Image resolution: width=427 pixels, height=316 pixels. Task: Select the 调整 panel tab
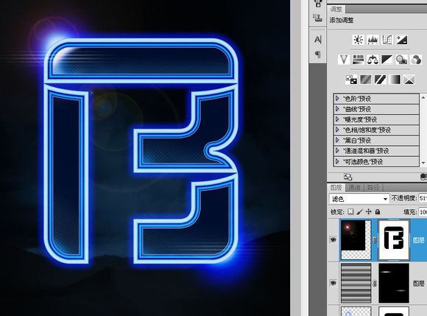(x=336, y=10)
